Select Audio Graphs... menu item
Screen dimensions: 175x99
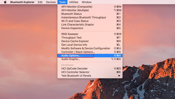pyautogui.click(x=90, y=59)
